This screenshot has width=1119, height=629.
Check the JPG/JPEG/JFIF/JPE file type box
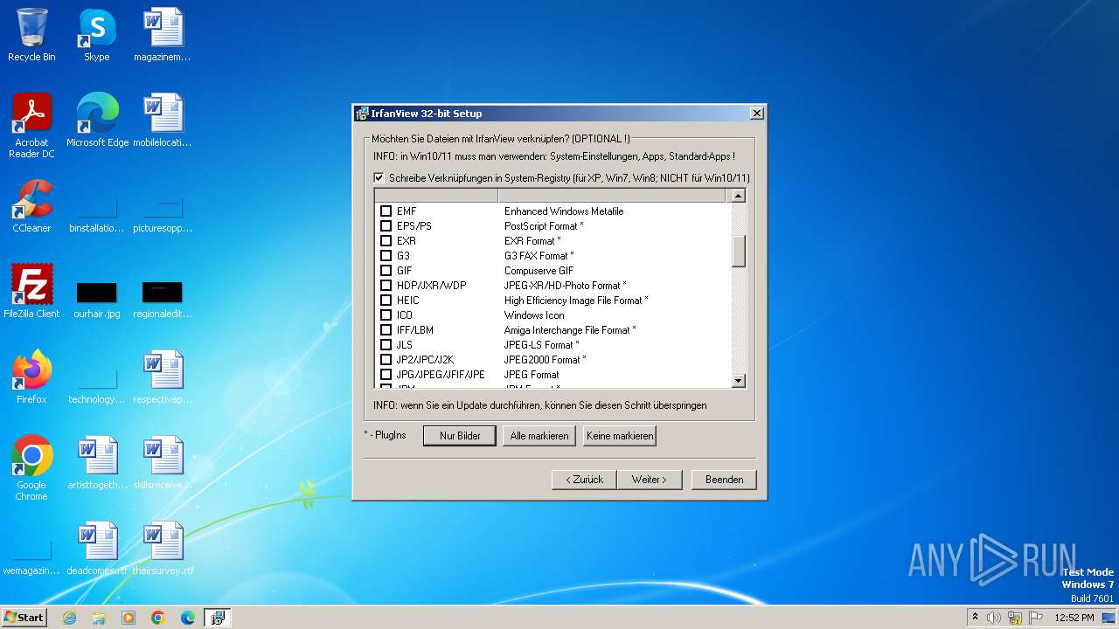(x=386, y=375)
